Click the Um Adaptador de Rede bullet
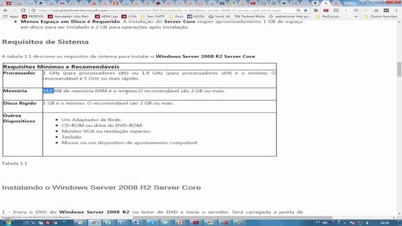Viewport: 402px width, 226px height. [x=92, y=120]
